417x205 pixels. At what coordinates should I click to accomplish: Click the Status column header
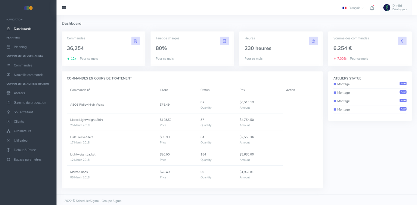(x=205, y=90)
